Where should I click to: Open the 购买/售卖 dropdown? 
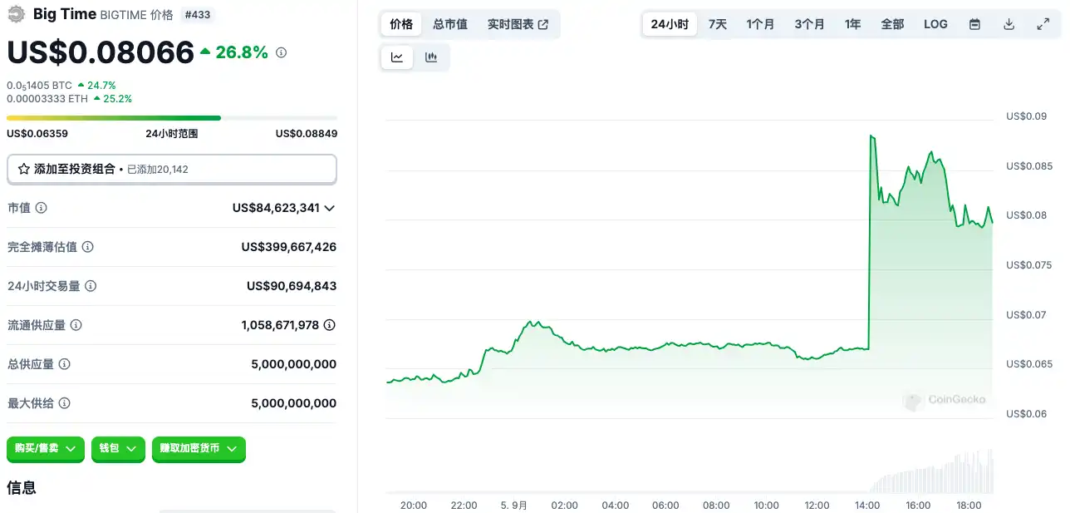[45, 448]
